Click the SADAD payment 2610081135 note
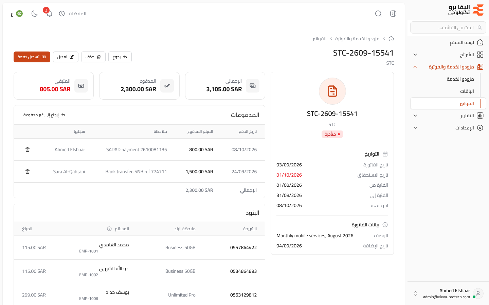 [x=137, y=149]
